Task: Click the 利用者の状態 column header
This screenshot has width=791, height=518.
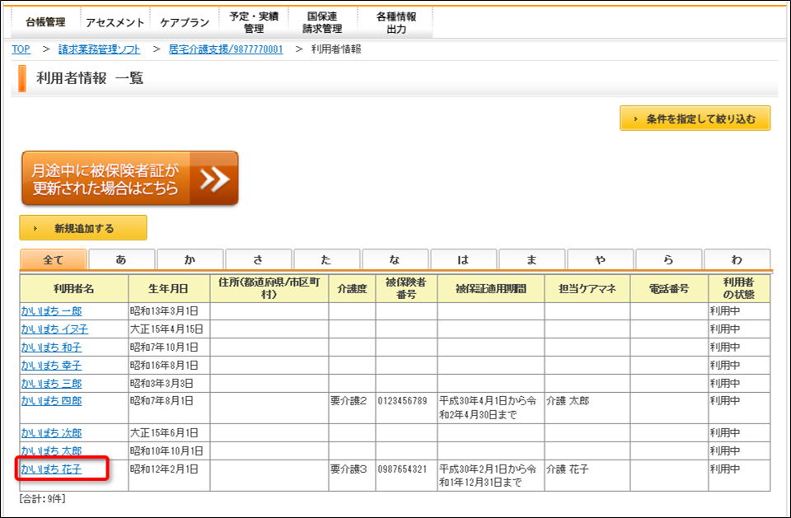Action: 739,288
